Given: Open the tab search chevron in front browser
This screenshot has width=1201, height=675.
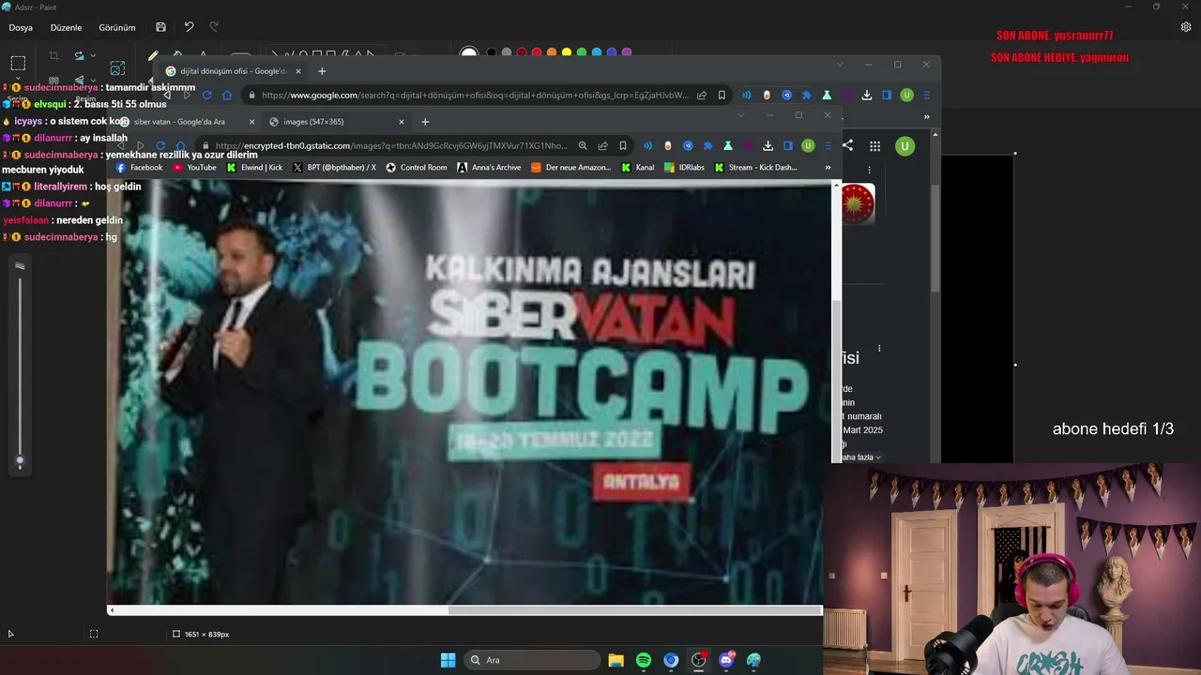Looking at the screenshot, I should [x=740, y=115].
